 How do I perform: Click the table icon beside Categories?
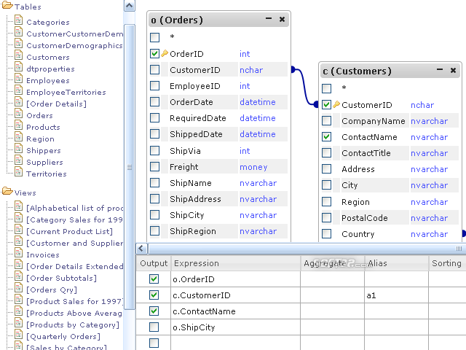point(18,20)
